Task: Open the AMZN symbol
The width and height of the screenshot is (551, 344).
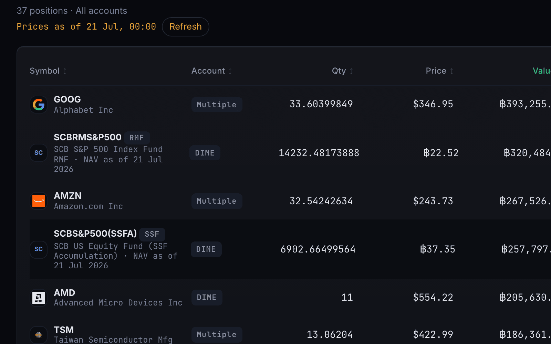Action: click(x=67, y=196)
